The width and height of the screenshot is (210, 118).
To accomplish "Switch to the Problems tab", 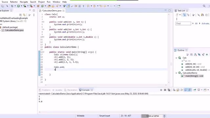I will [45, 90].
